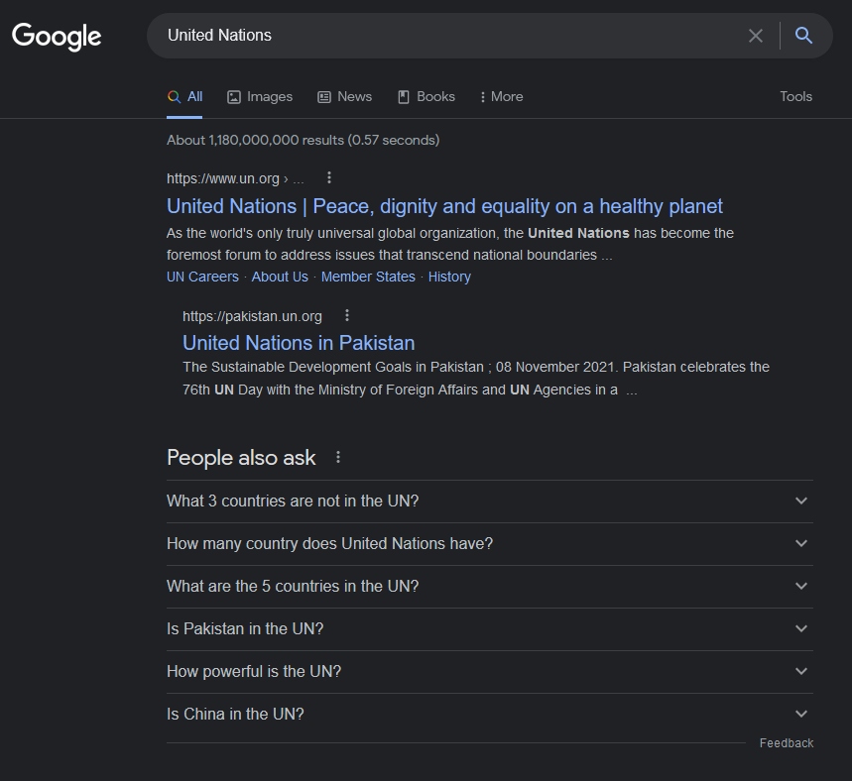Click the Feedback link below the questions
The width and height of the screenshot is (852, 781).
pyautogui.click(x=787, y=743)
